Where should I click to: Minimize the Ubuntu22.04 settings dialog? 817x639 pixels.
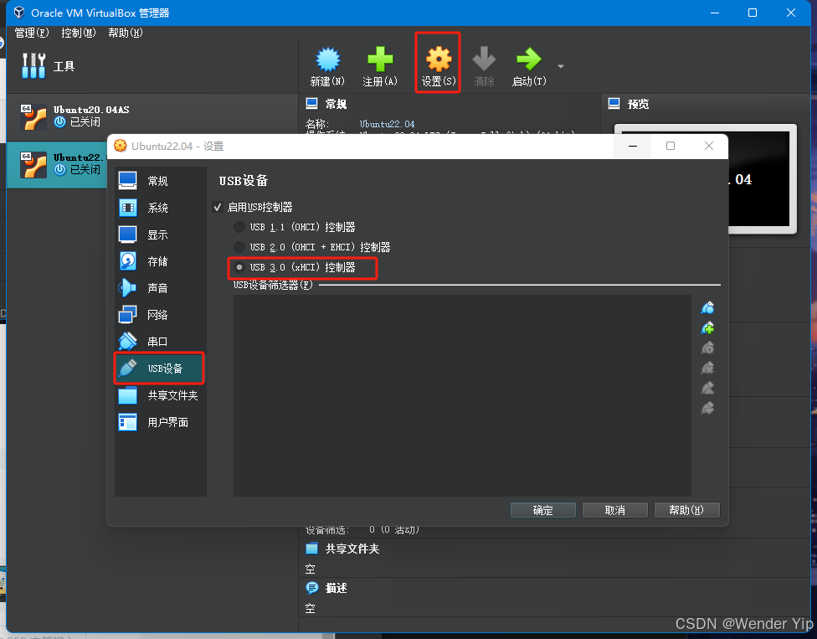(x=633, y=146)
